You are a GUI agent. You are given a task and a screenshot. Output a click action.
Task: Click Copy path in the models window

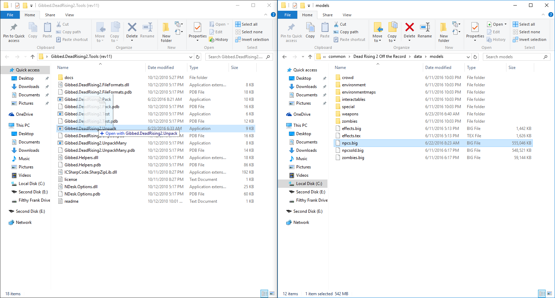click(346, 32)
